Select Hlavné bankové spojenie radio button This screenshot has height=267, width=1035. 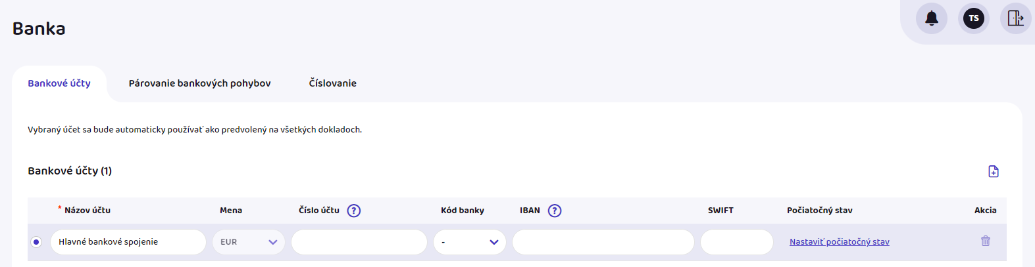(x=36, y=242)
